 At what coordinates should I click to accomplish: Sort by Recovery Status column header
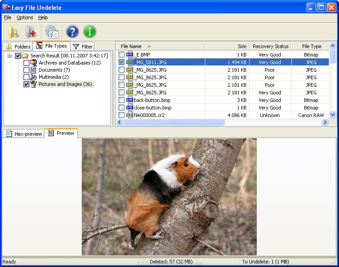click(x=270, y=46)
